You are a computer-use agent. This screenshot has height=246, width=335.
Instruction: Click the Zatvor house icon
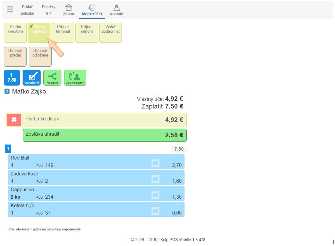click(x=69, y=8)
